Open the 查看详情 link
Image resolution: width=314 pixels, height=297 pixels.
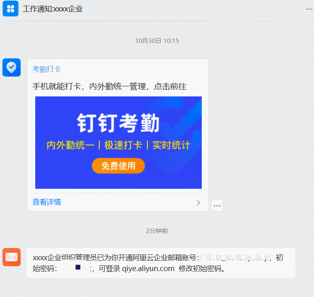47,202
